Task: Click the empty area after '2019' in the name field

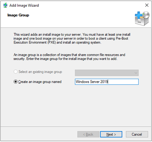Action: 123,82
